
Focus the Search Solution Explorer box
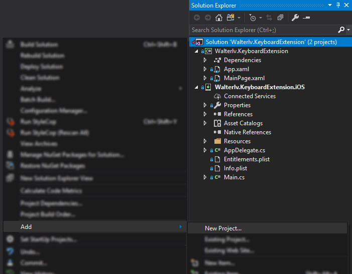pos(264,30)
